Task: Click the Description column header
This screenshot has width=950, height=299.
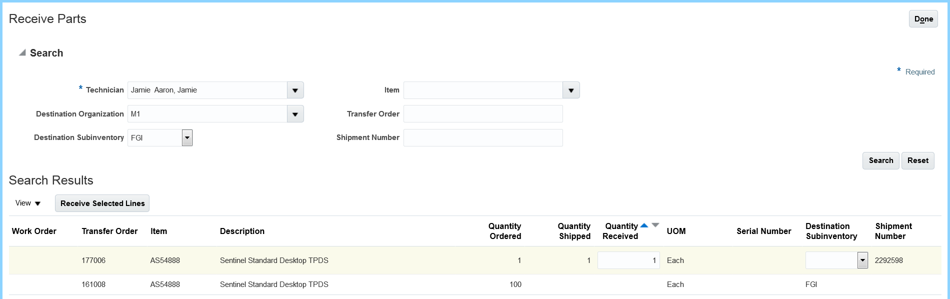Action: click(242, 231)
